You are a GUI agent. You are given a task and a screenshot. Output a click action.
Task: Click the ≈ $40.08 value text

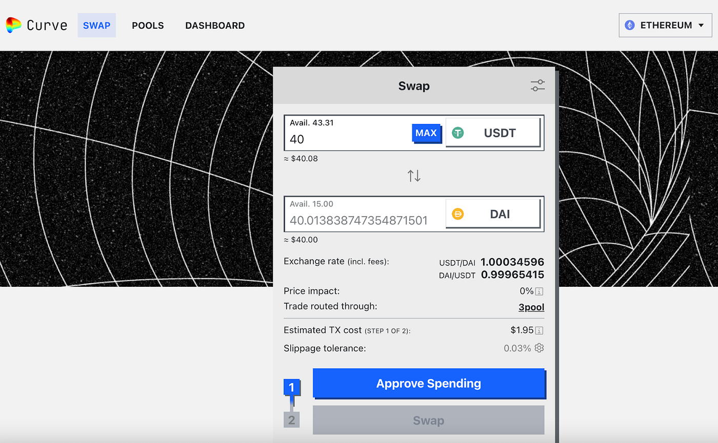pyautogui.click(x=301, y=159)
